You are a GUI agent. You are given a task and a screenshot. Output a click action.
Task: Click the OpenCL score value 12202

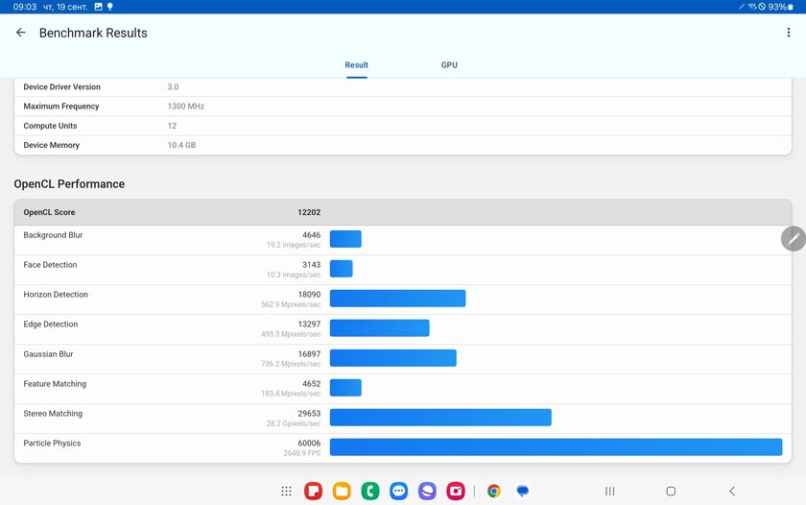pyautogui.click(x=309, y=212)
